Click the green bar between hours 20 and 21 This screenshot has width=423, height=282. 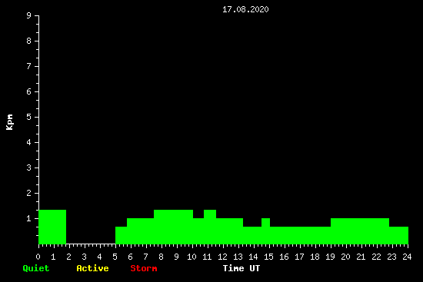(x=360, y=231)
